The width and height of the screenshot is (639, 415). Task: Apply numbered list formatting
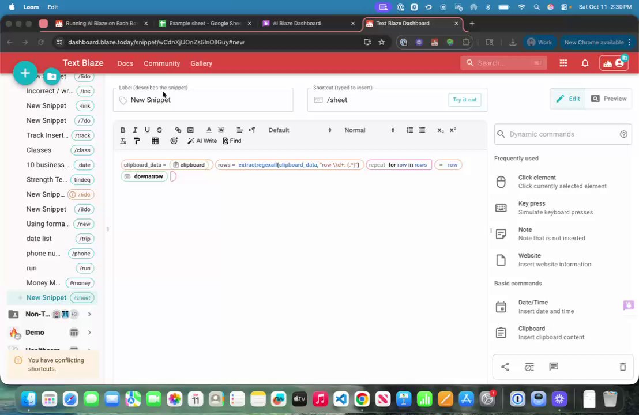click(x=409, y=130)
